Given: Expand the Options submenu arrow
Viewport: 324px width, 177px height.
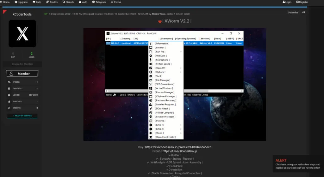Looking at the screenshot, I should click(181, 72).
